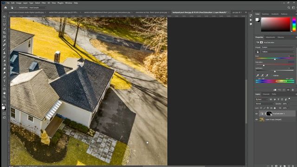
Task: Click the reset adjustment icon in Properties footer
Action: coord(284,90)
